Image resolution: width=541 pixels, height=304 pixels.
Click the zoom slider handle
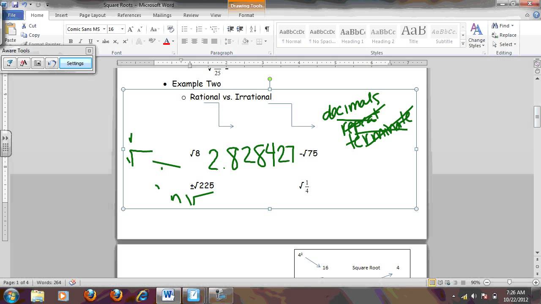[x=509, y=282]
